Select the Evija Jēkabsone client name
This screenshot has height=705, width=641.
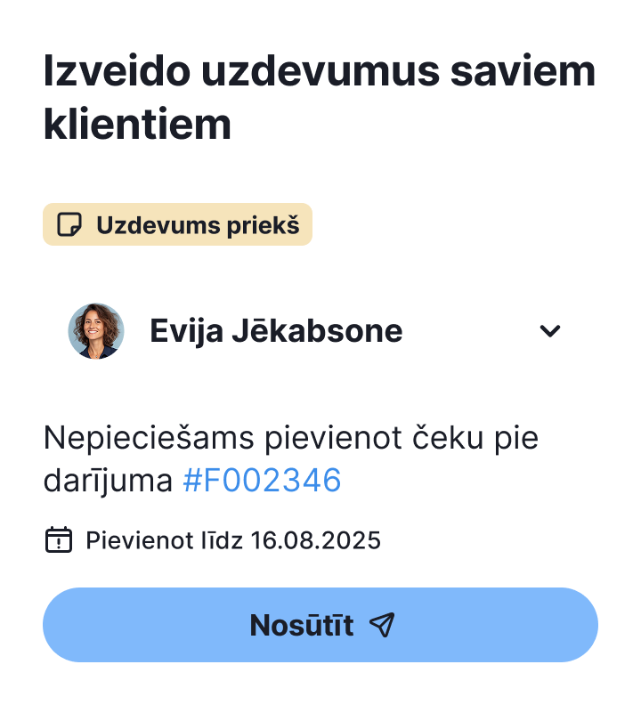pos(276,331)
